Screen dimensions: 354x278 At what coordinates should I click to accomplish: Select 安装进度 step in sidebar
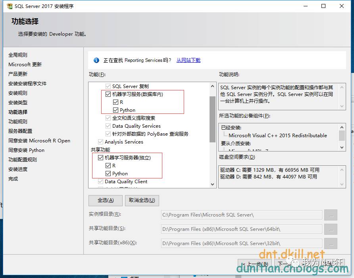coord(18,169)
